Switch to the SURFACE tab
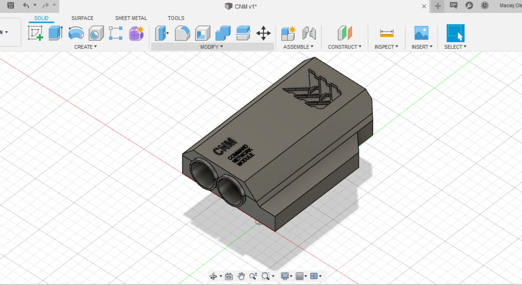Screen dimensions: 522x285 pyautogui.click(x=82, y=18)
